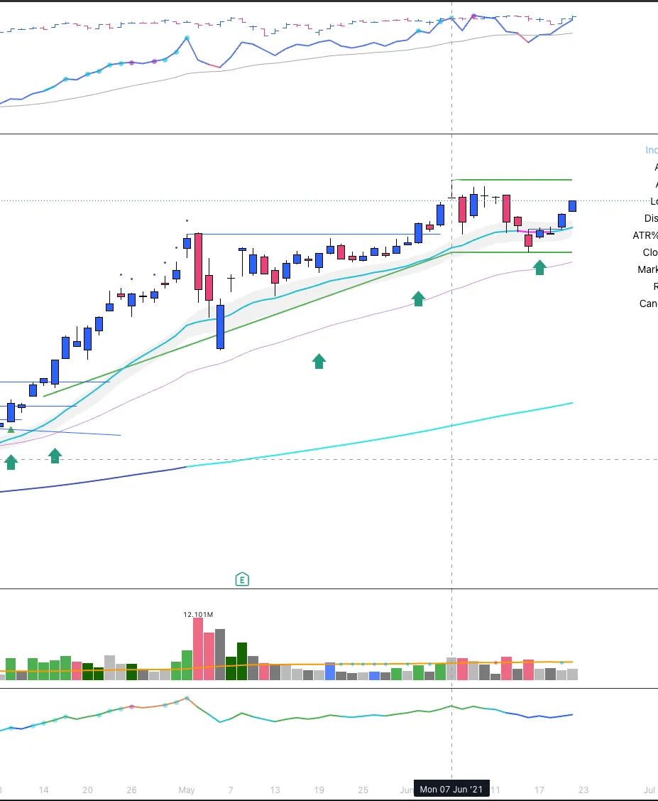Select the tallest pink volume bar
Image resolution: width=658 pixels, height=801 pixels.
pos(198,649)
